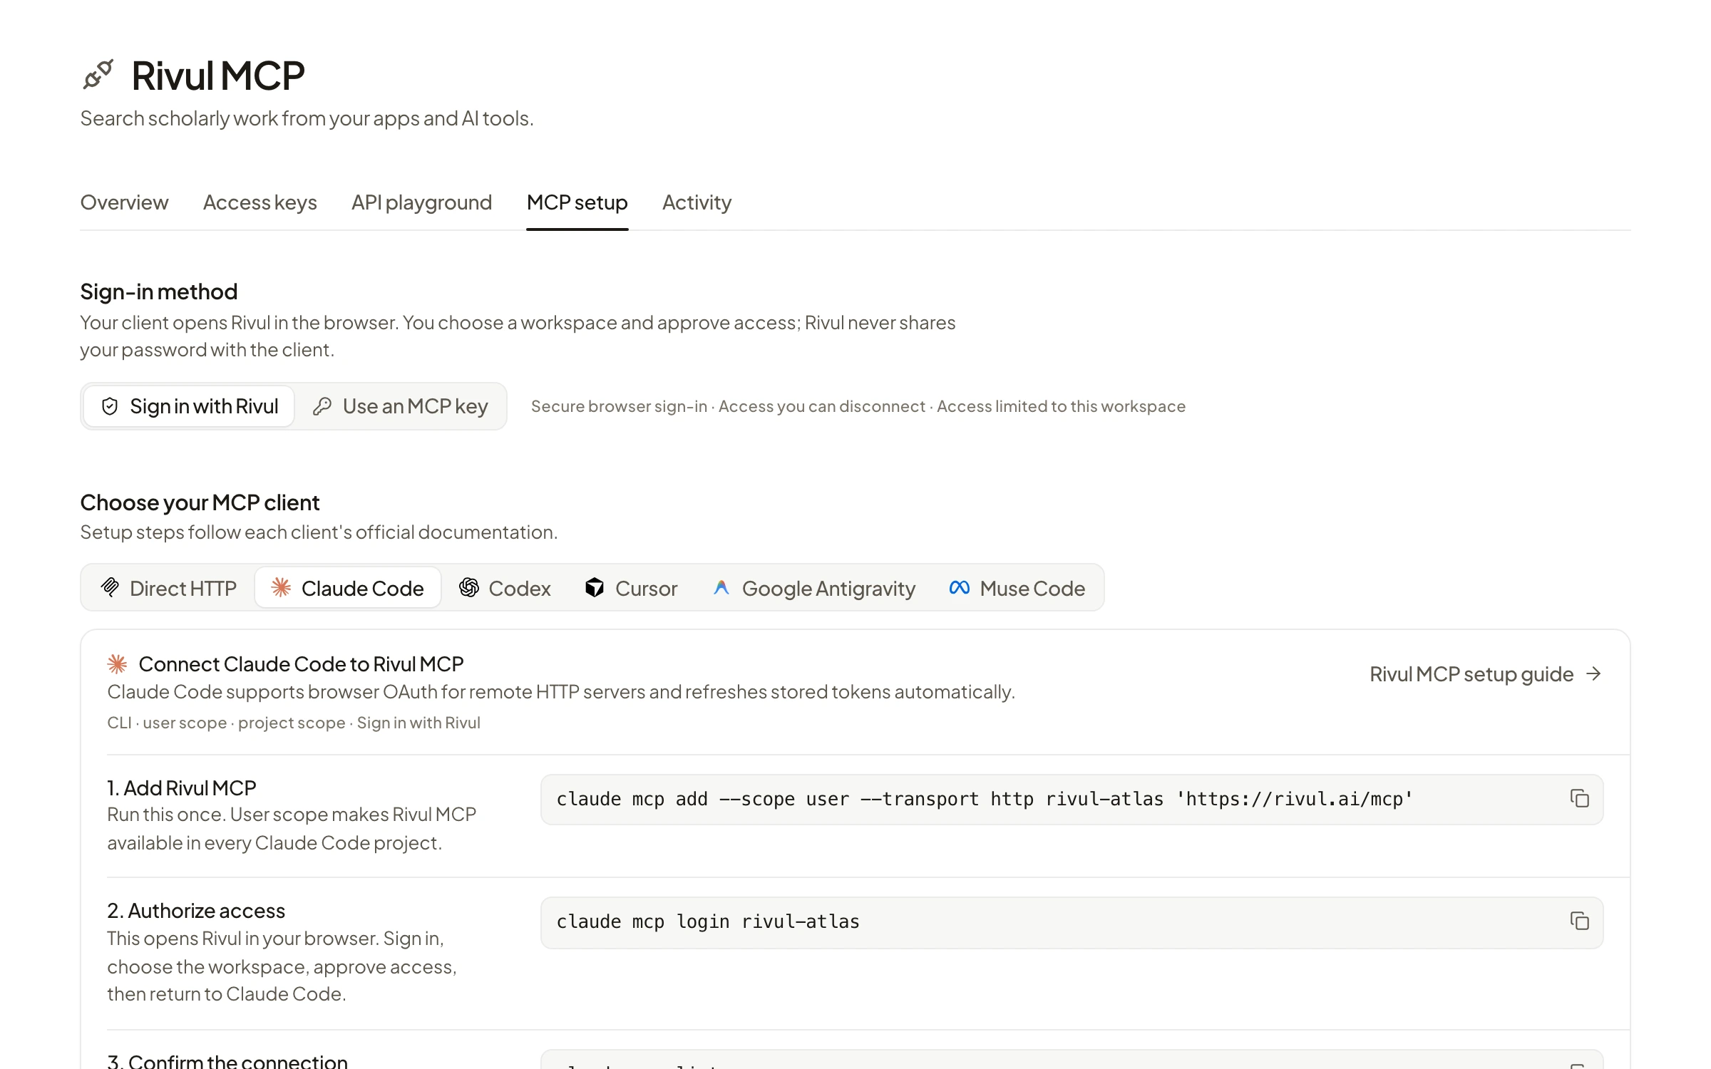Select Direct HTTP as MCP client

169,588
